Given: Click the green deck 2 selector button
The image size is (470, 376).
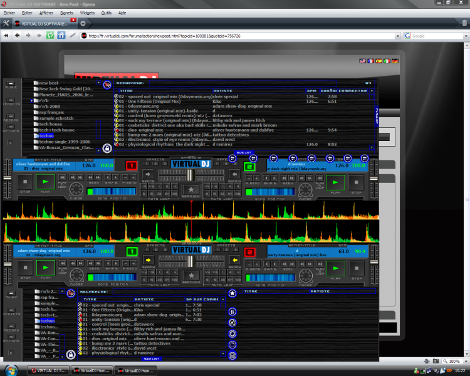Looking at the screenshot, I should pyautogui.click(x=249, y=167).
